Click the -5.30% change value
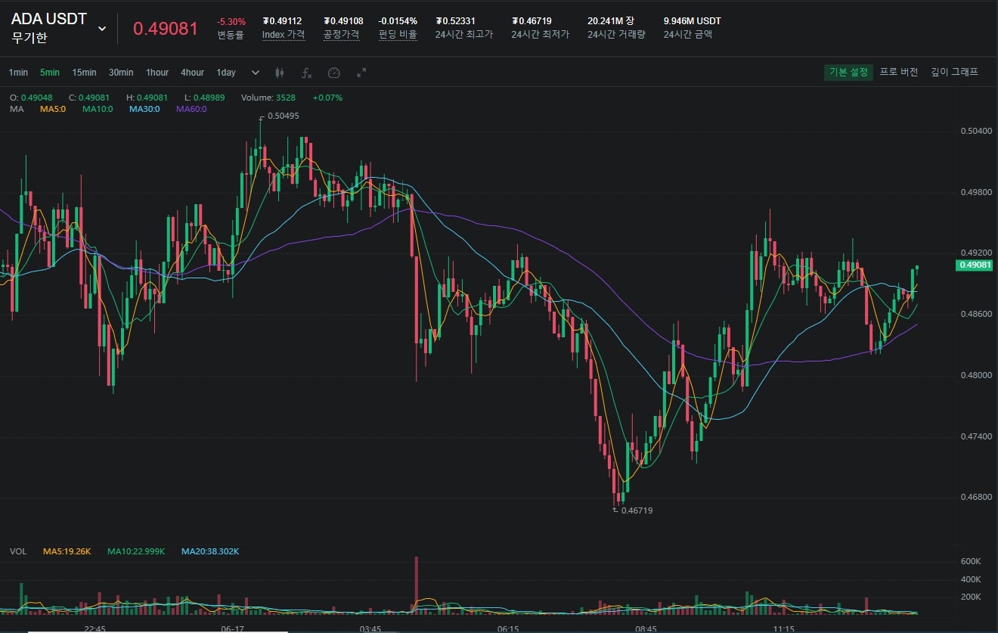This screenshot has height=633, width=998. [231, 21]
